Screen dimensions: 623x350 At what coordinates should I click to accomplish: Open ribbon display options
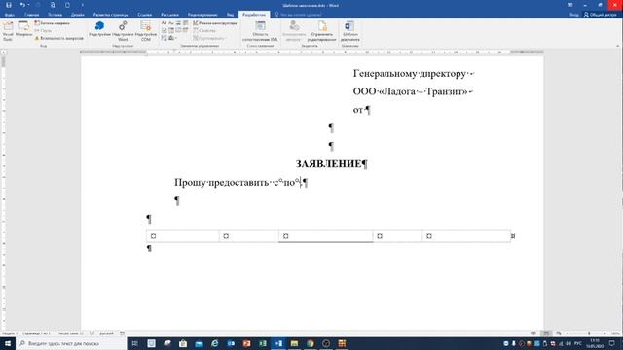[570, 5]
